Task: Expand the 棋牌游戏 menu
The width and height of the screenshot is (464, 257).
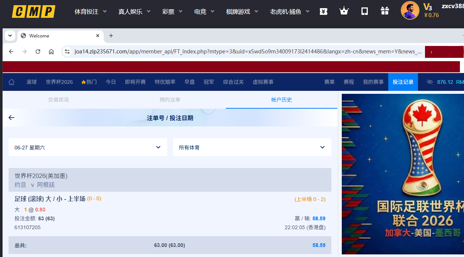Action: tap(242, 11)
